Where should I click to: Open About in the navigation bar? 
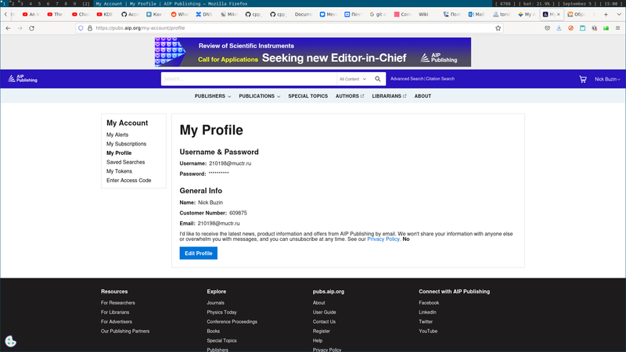click(423, 96)
